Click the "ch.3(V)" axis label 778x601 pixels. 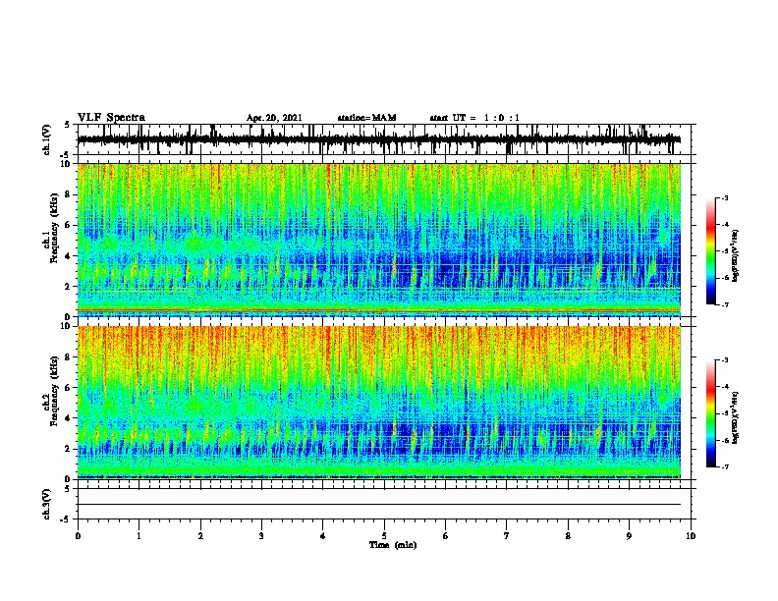tap(47, 504)
